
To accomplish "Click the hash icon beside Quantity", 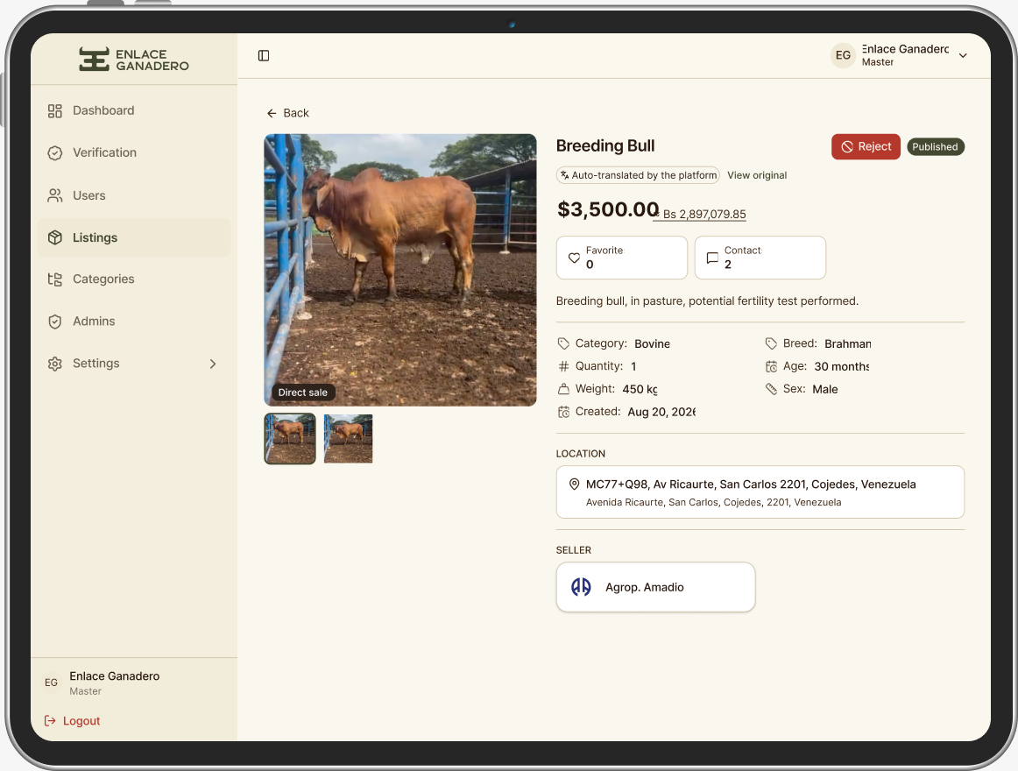I will 563,366.
